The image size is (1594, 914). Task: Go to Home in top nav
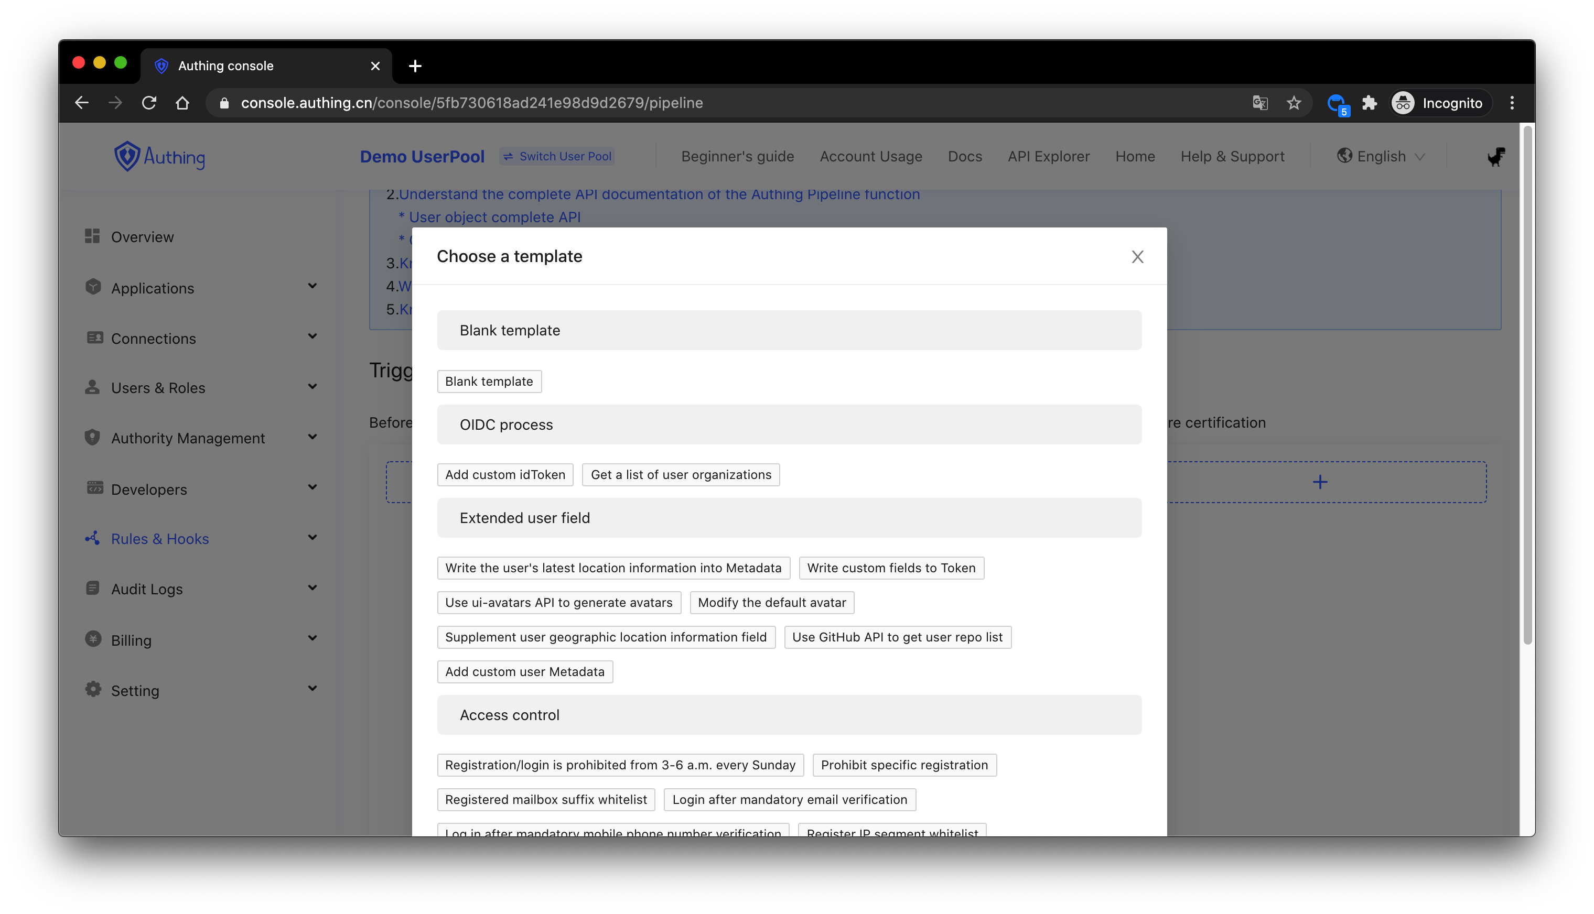[1135, 156]
